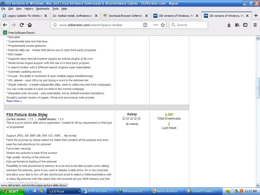
Task: Close the toolbar install tab
Action: point(96,16)
